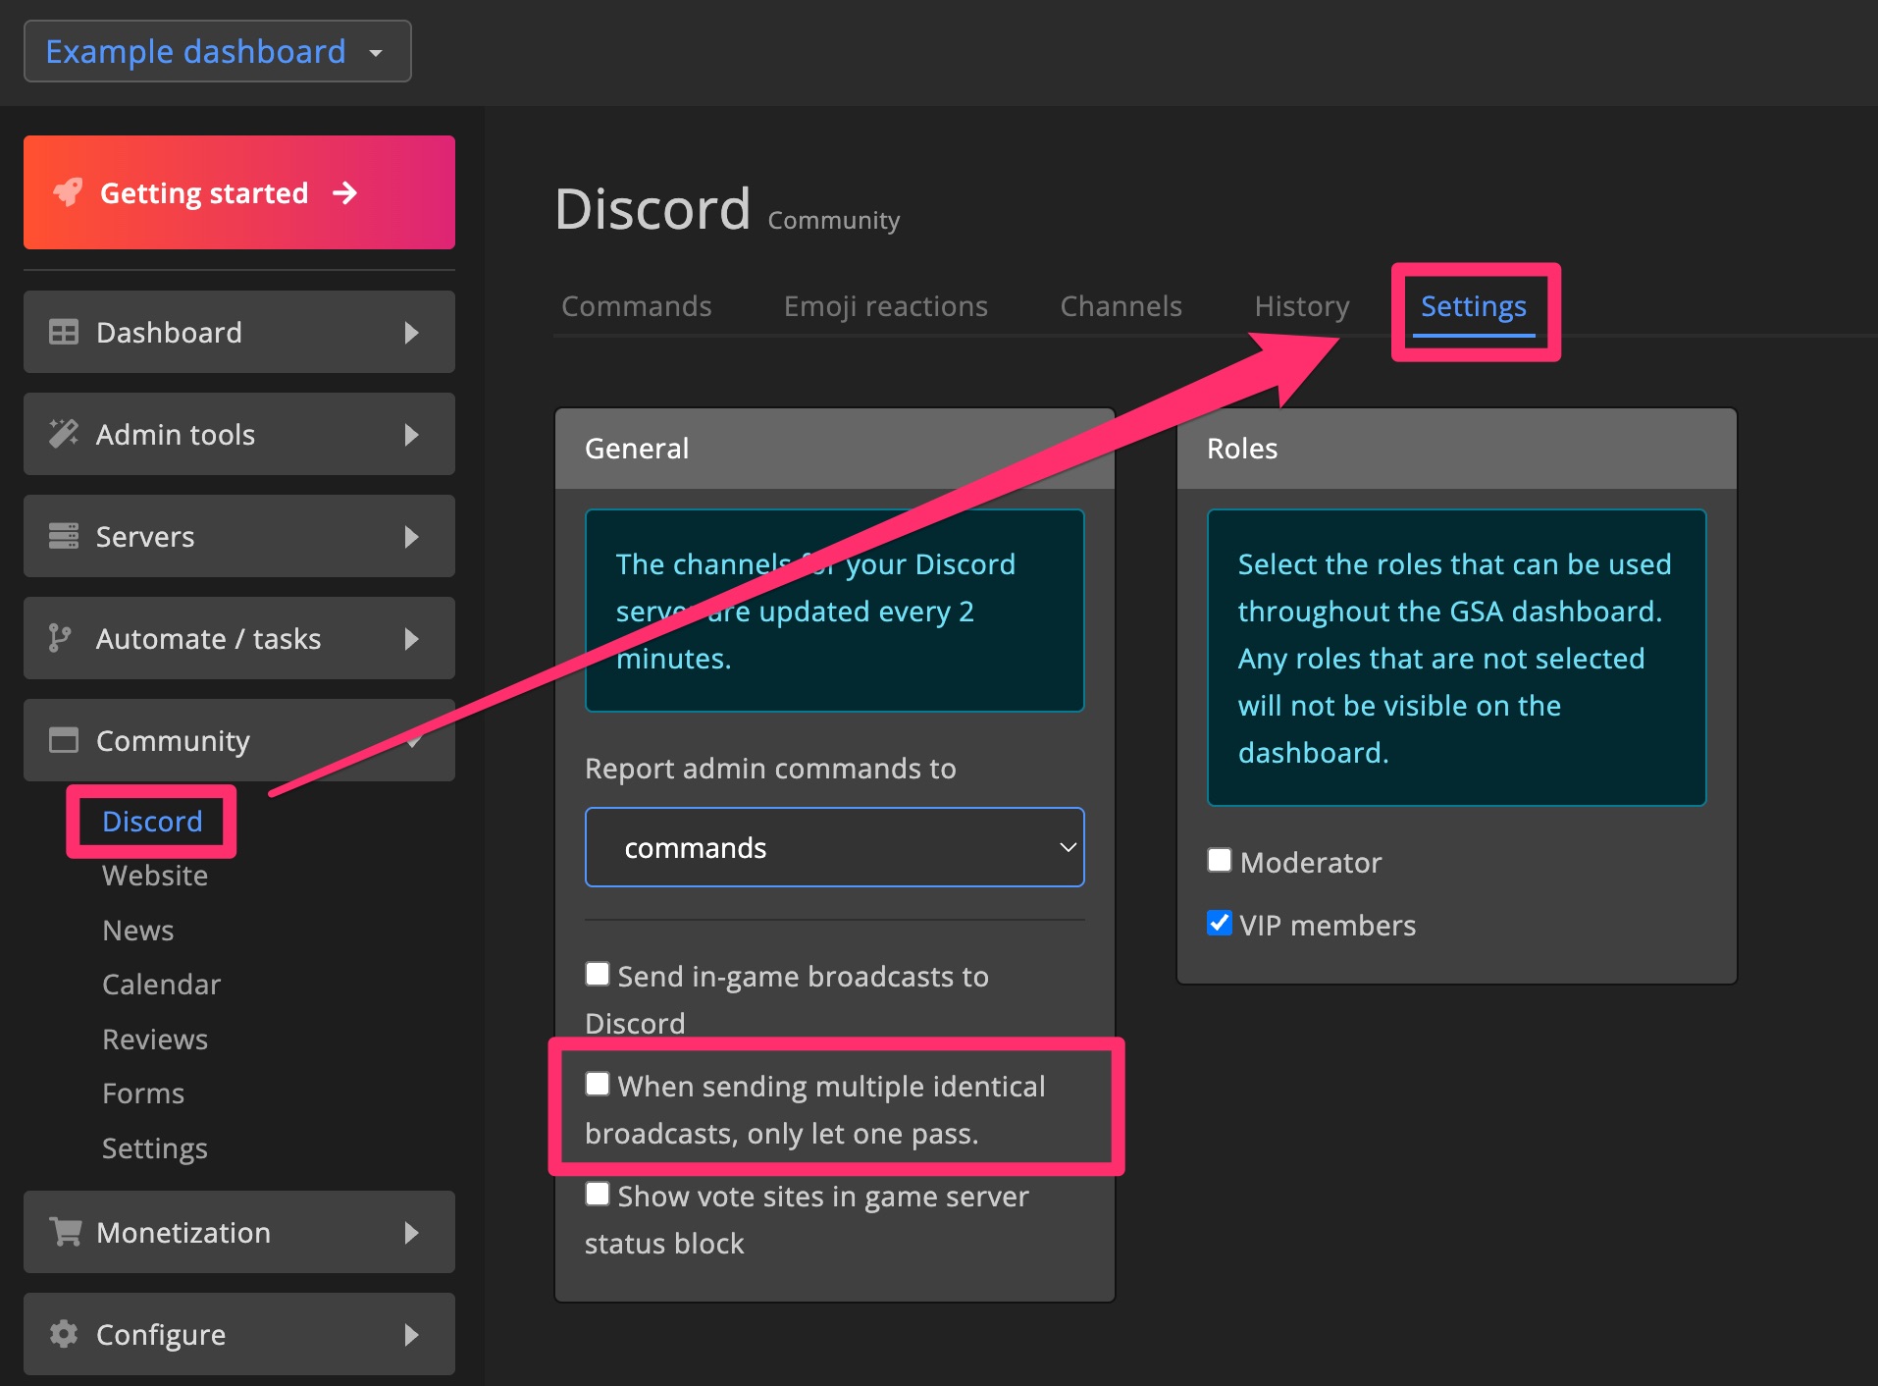Open the Discord community page
Image resolution: width=1878 pixels, height=1386 pixels.
[x=151, y=821]
